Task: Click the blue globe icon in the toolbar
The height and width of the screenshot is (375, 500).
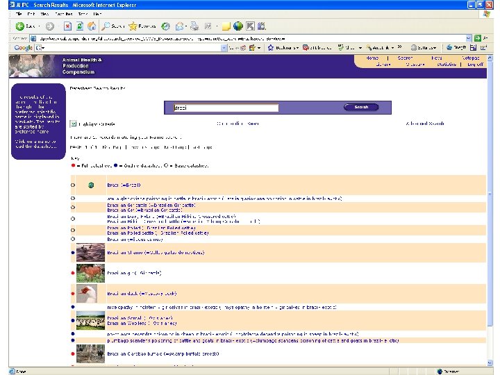Action: tap(238, 26)
